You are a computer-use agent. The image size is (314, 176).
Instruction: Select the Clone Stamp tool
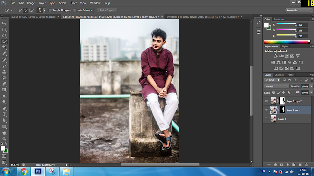[x=4, y=72]
